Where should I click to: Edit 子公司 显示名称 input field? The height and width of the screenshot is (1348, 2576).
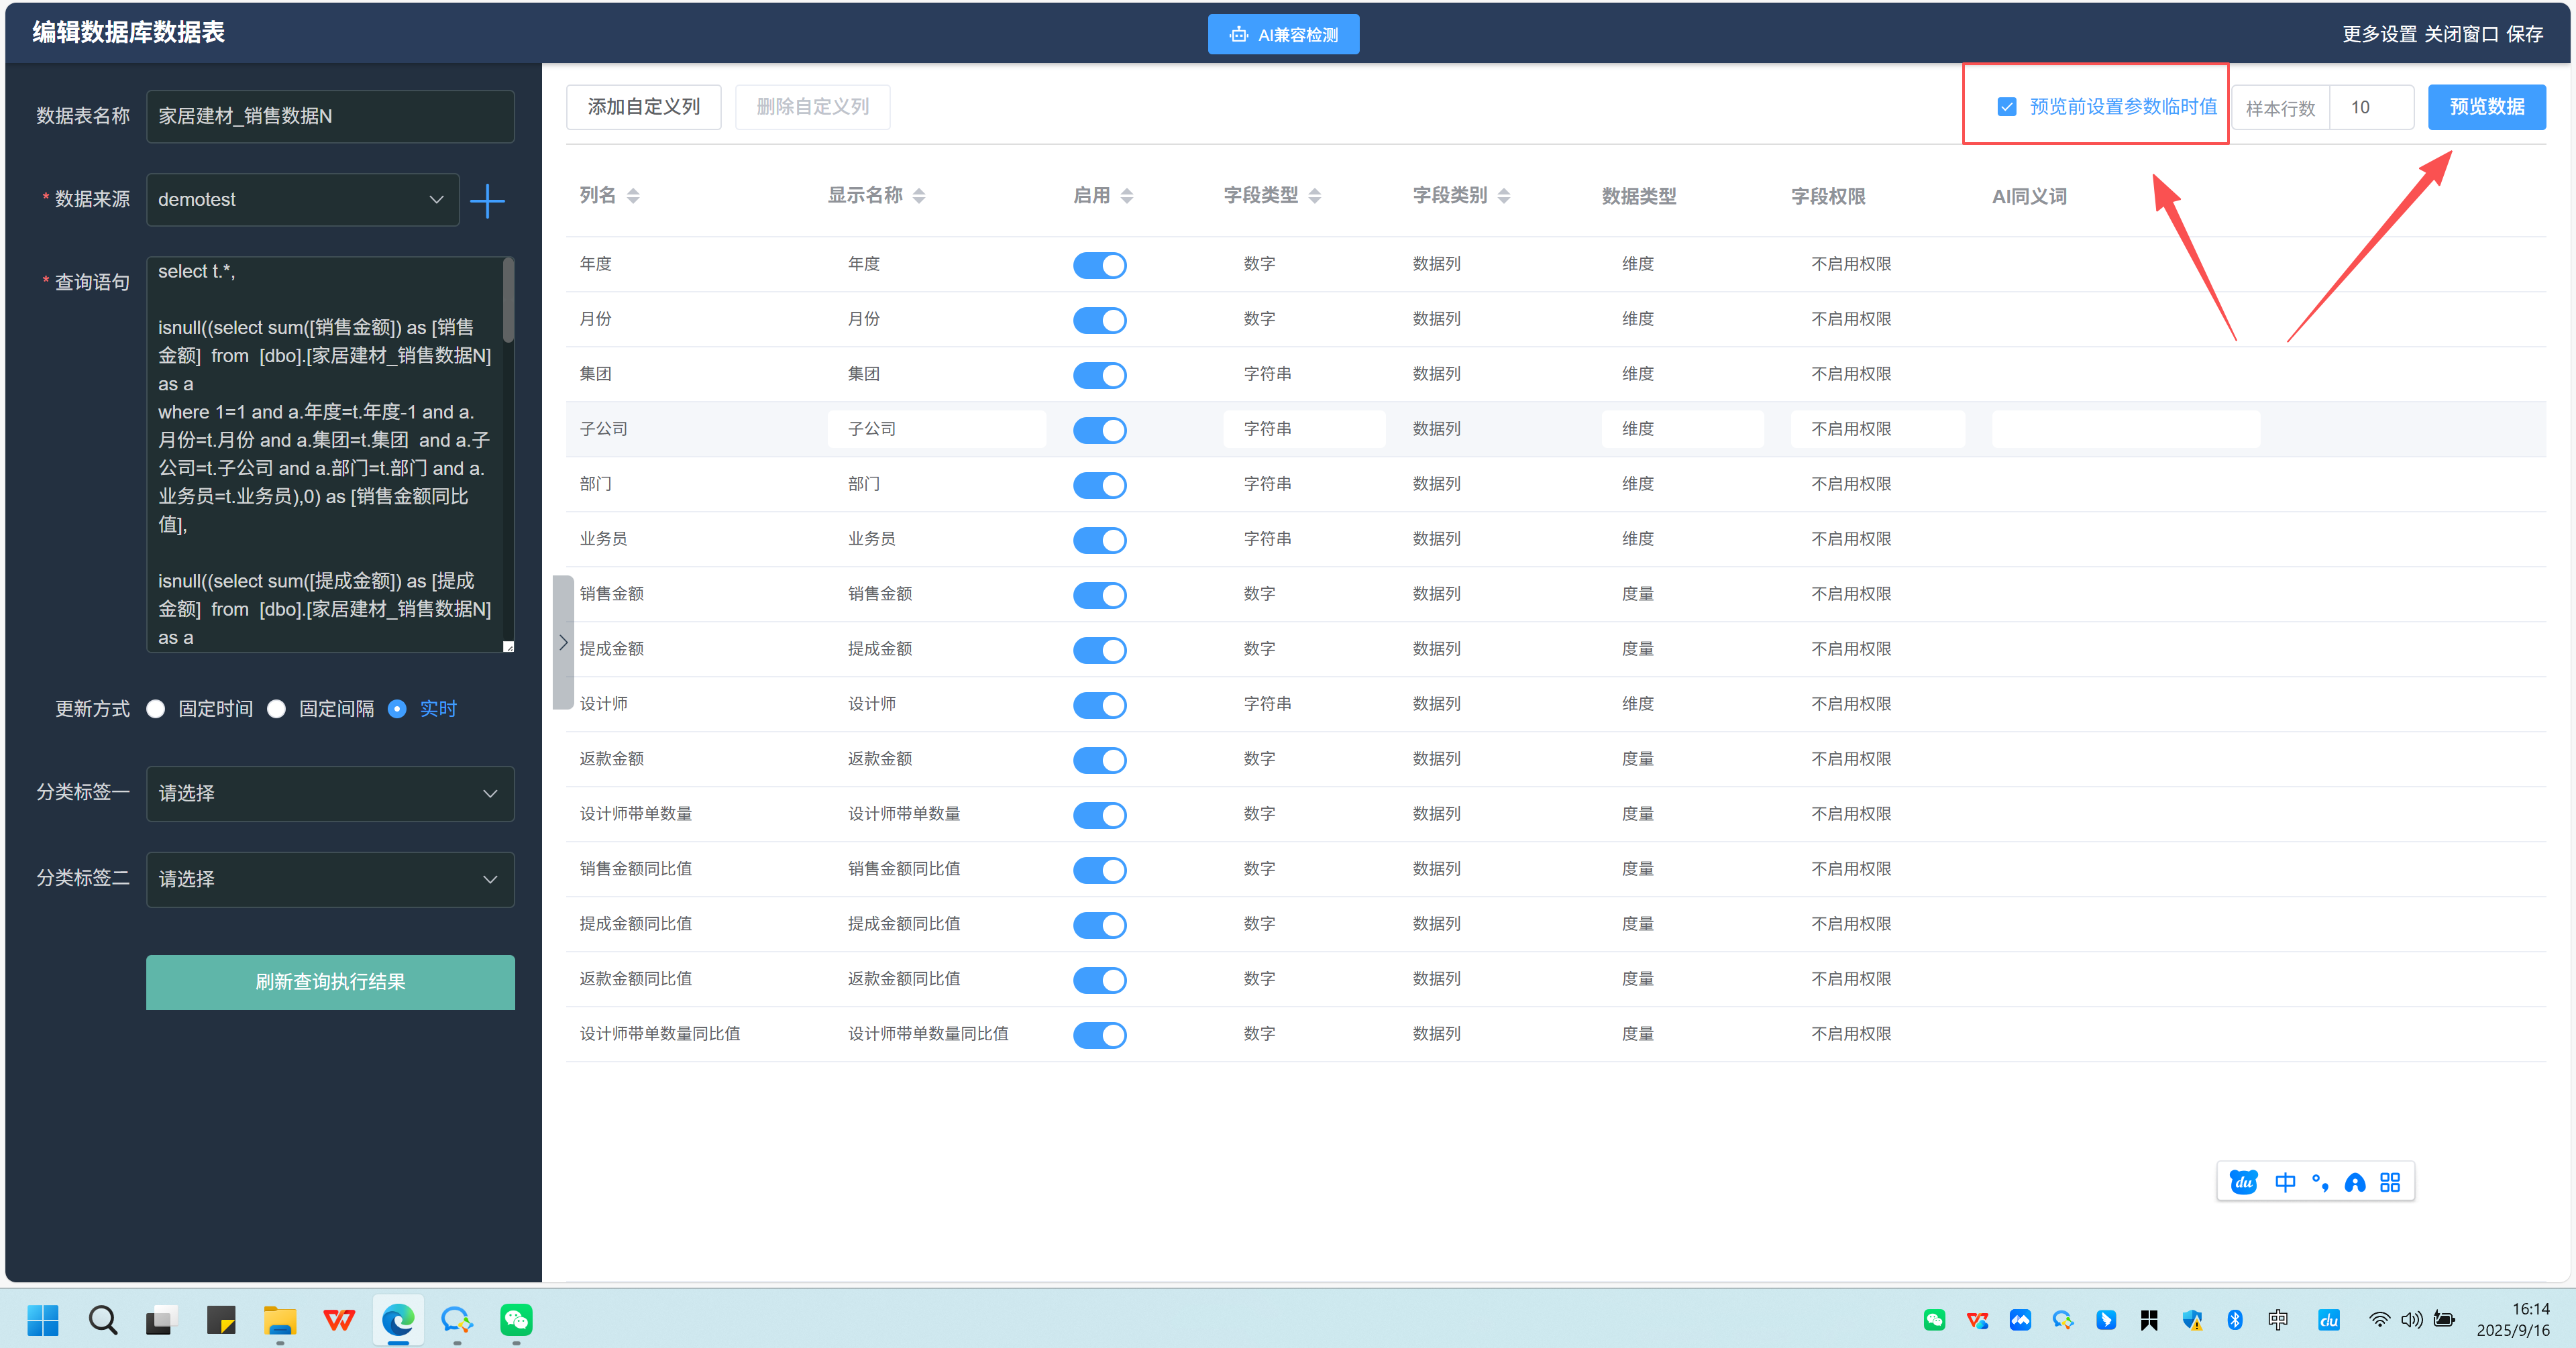pos(936,429)
